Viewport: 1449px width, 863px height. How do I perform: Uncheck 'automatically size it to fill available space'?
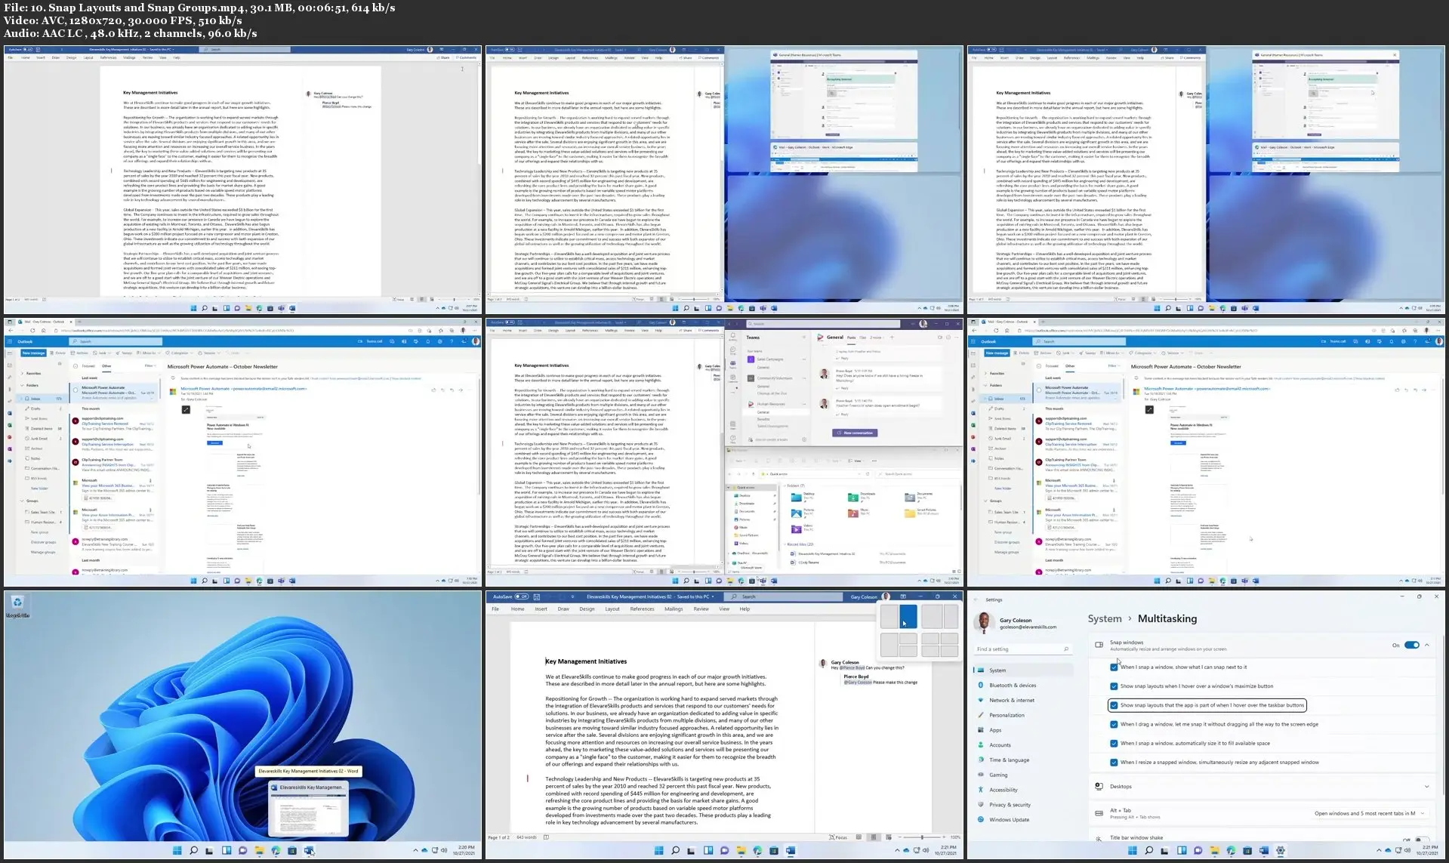coord(1114,743)
